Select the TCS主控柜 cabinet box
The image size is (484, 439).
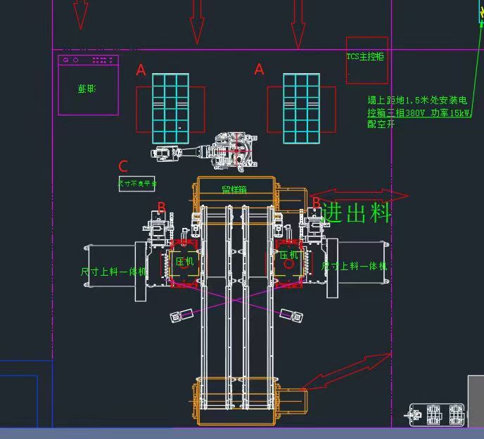367,61
